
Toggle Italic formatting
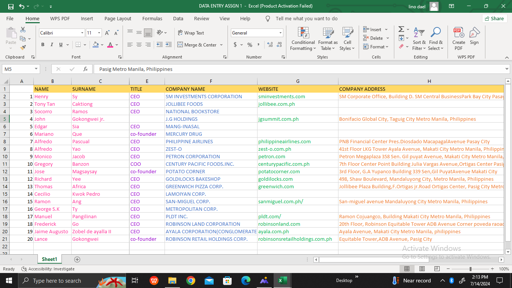(x=52, y=45)
